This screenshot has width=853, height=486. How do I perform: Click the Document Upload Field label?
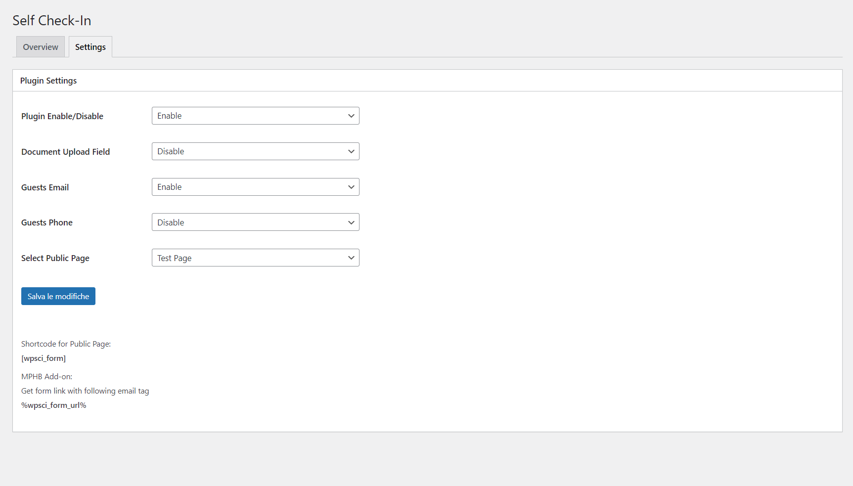[65, 152]
